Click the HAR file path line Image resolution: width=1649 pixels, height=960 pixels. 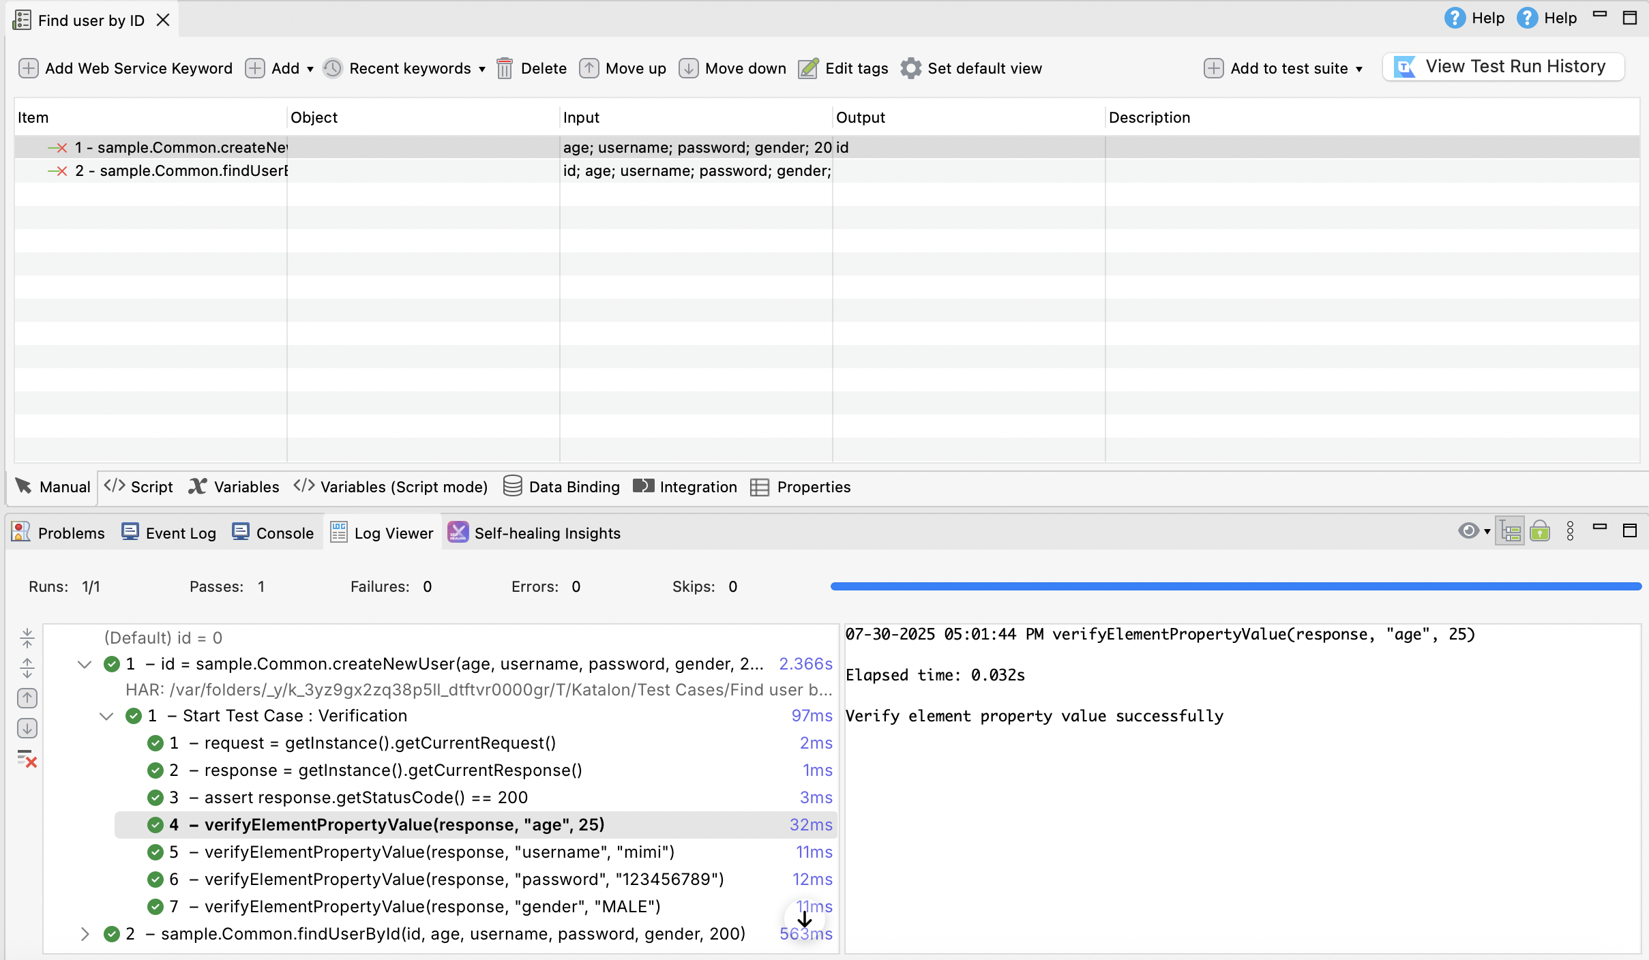point(479,690)
